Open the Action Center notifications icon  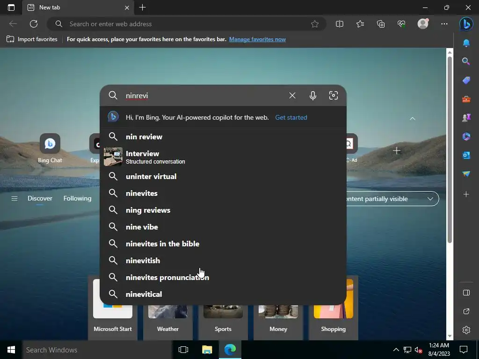[x=464, y=350]
